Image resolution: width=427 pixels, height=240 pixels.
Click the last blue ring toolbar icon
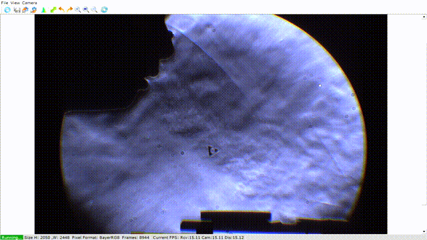tap(104, 10)
